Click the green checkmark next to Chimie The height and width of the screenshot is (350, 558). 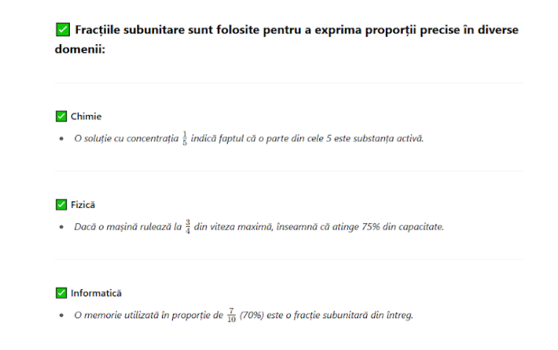(61, 116)
